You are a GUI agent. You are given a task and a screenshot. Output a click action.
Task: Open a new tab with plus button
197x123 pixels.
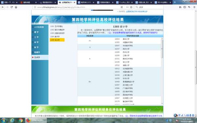pyautogui.click(x=175, y=2)
